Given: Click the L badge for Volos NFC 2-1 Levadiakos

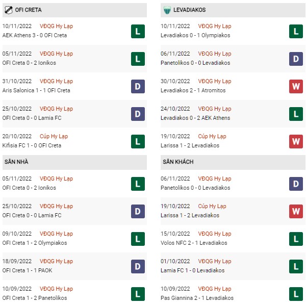Looking at the screenshot, I should point(296,239).
